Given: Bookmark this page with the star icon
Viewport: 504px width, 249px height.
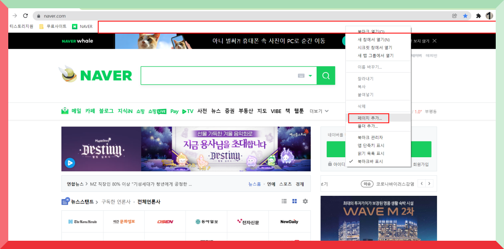Looking at the screenshot, I should pyautogui.click(x=465, y=16).
